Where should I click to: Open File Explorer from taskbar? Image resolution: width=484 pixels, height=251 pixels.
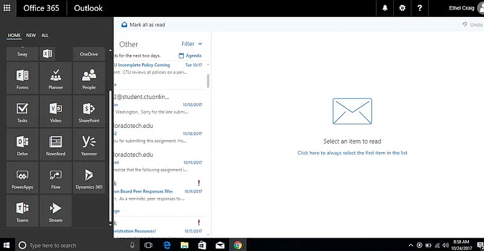pos(185,245)
